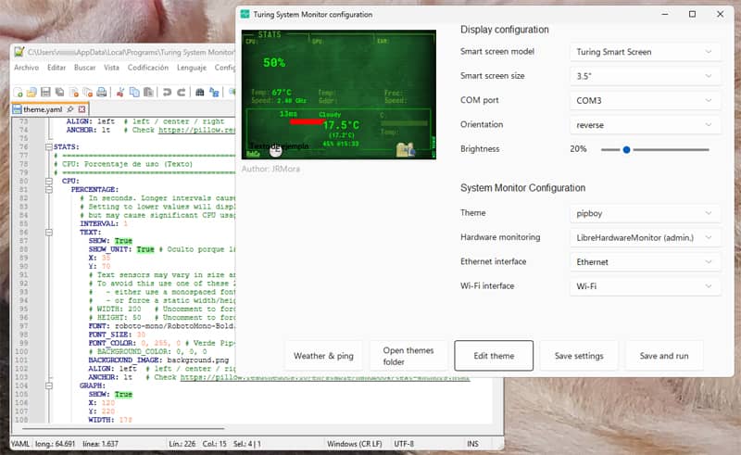Image resolution: width=741 pixels, height=455 pixels.
Task: Save the file with the floppy disk icon
Action: click(x=45, y=93)
